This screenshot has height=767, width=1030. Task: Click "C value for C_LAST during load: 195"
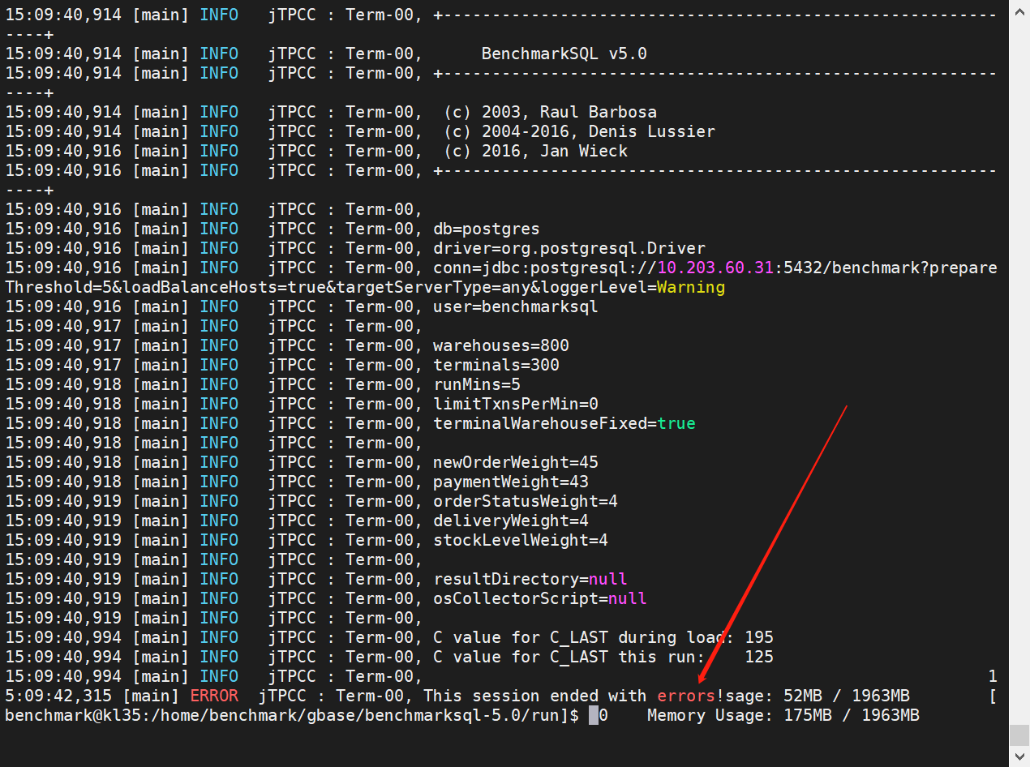coord(603,637)
